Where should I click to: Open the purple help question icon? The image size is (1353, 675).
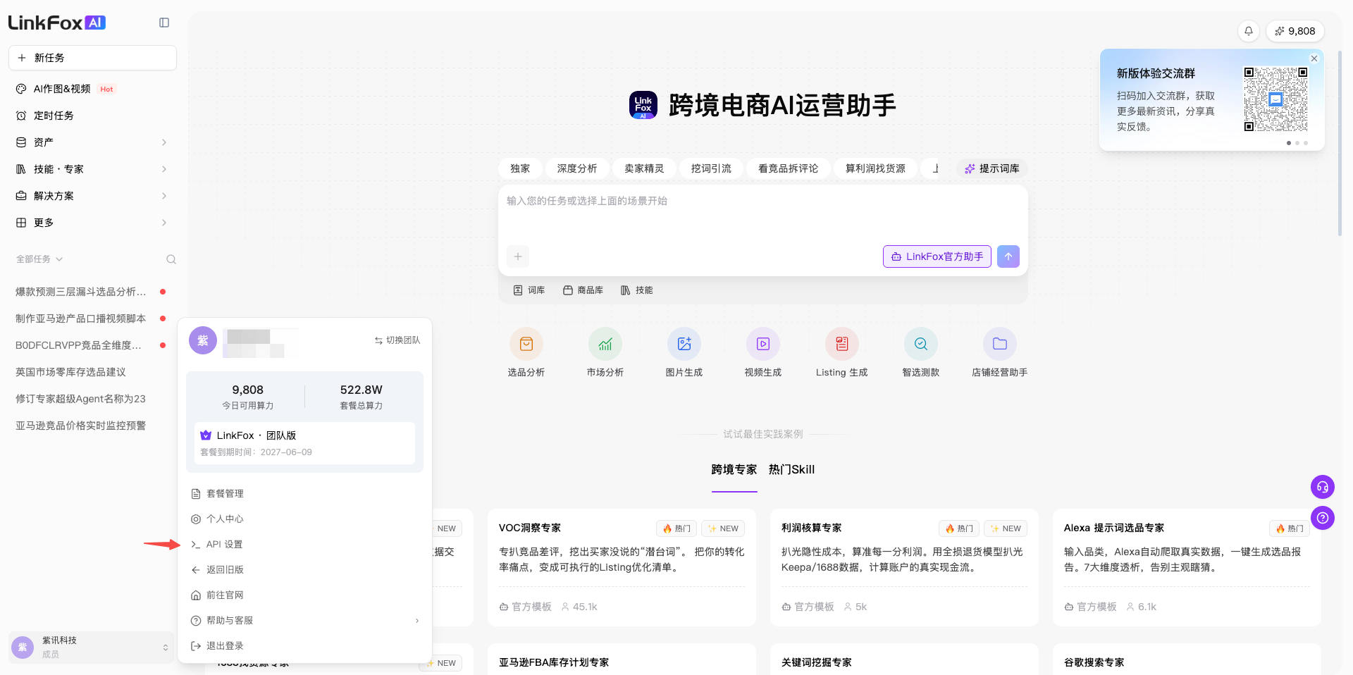click(1323, 518)
